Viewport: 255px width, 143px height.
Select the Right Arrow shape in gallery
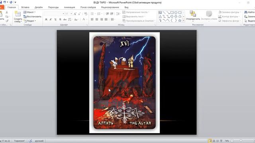pyautogui.click(x=172, y=17)
